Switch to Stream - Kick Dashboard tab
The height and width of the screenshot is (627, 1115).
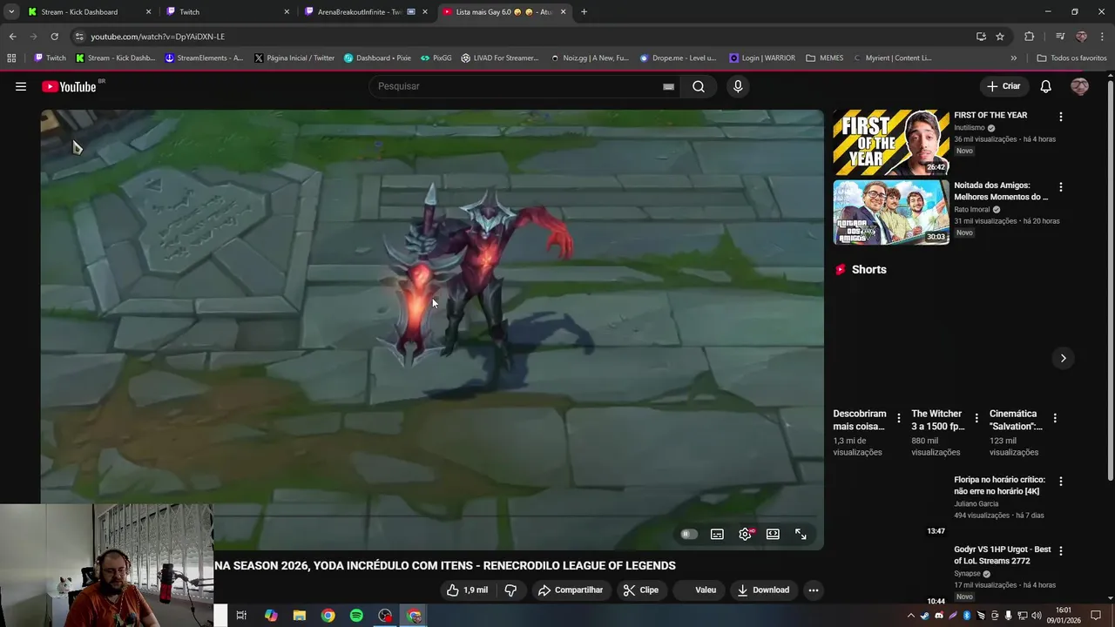(90, 12)
